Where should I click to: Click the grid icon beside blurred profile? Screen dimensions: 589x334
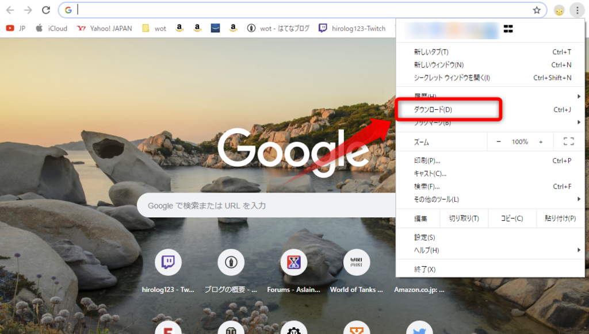pos(508,29)
